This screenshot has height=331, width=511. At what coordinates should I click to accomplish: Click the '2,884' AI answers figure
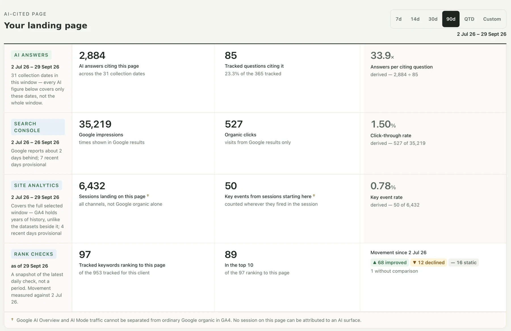(x=92, y=56)
